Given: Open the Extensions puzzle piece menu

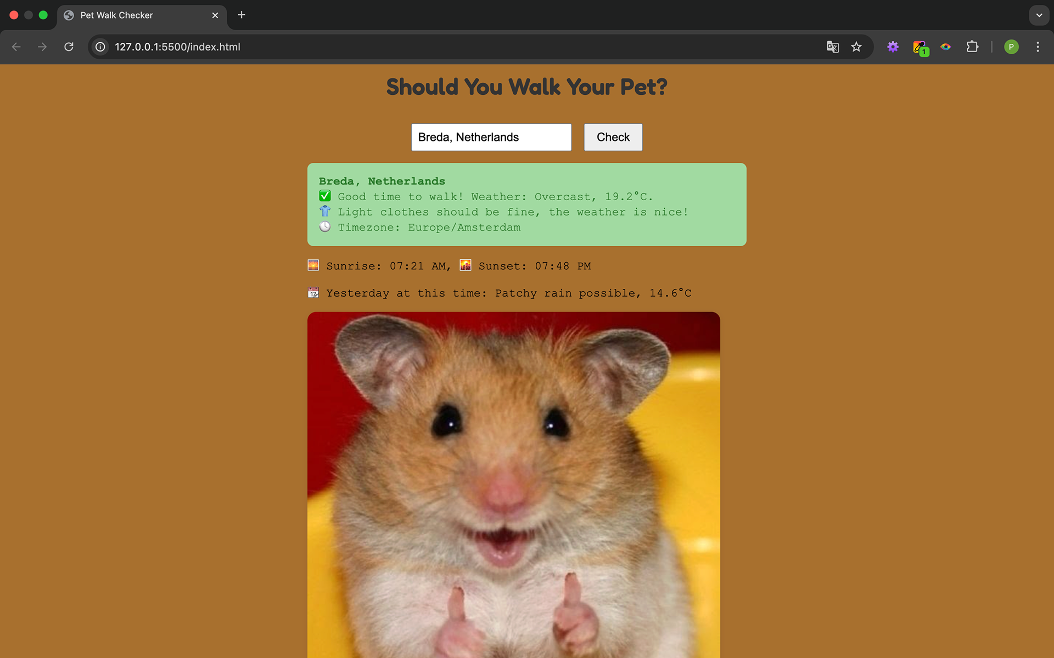Looking at the screenshot, I should pyautogui.click(x=972, y=47).
